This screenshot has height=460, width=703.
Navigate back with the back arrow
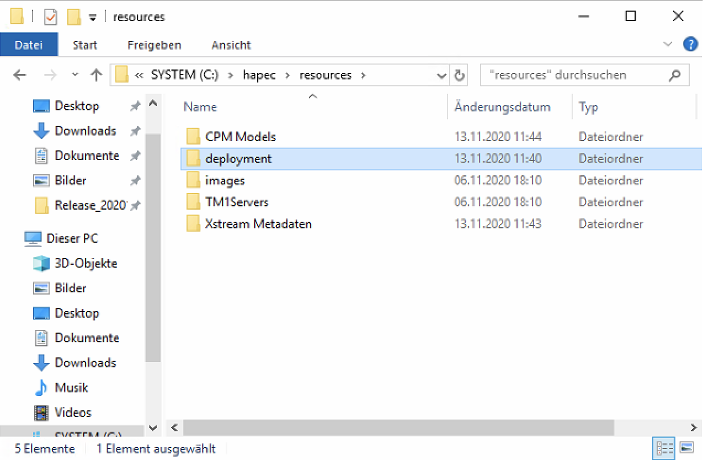pos(20,76)
